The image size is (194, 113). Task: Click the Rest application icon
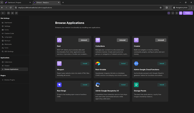tap(59, 40)
